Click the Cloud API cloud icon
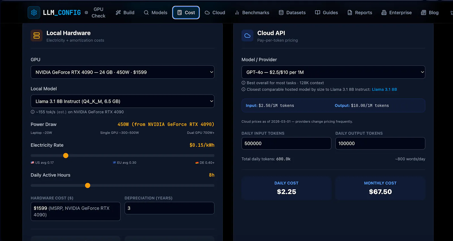 pyautogui.click(x=247, y=36)
